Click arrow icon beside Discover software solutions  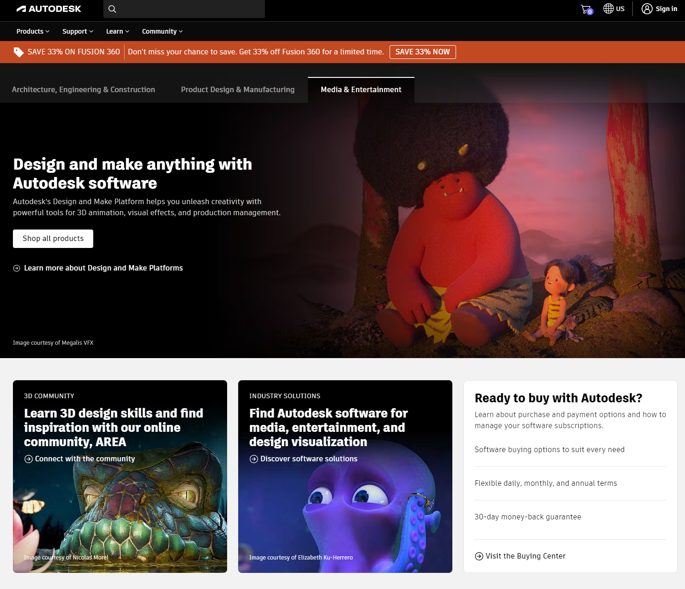254,459
